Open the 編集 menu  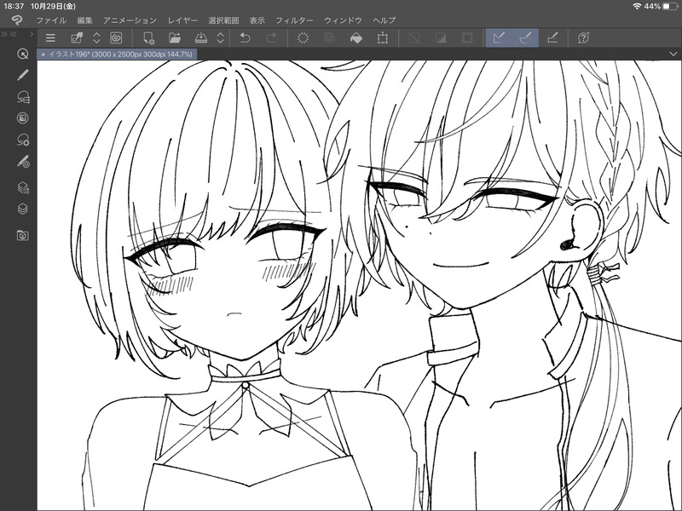pyautogui.click(x=84, y=20)
